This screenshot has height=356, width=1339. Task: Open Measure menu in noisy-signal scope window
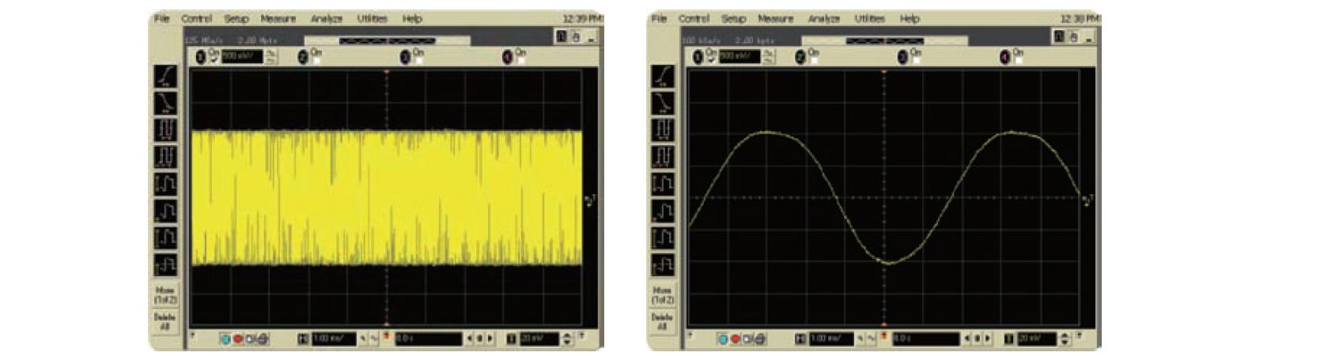pos(278,18)
